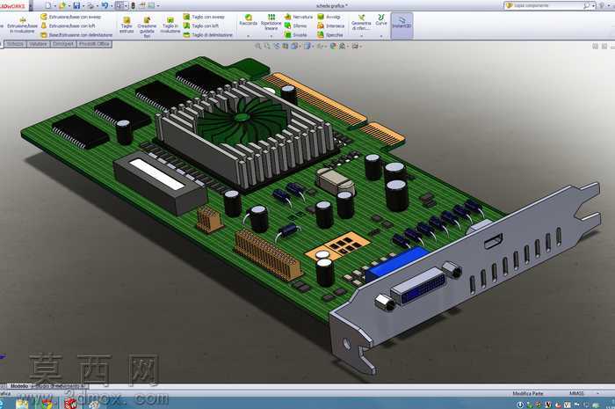Select Estrusione/base in rivoluzione tool
Image resolution: width=615 pixels, height=409 pixels.
point(22,26)
